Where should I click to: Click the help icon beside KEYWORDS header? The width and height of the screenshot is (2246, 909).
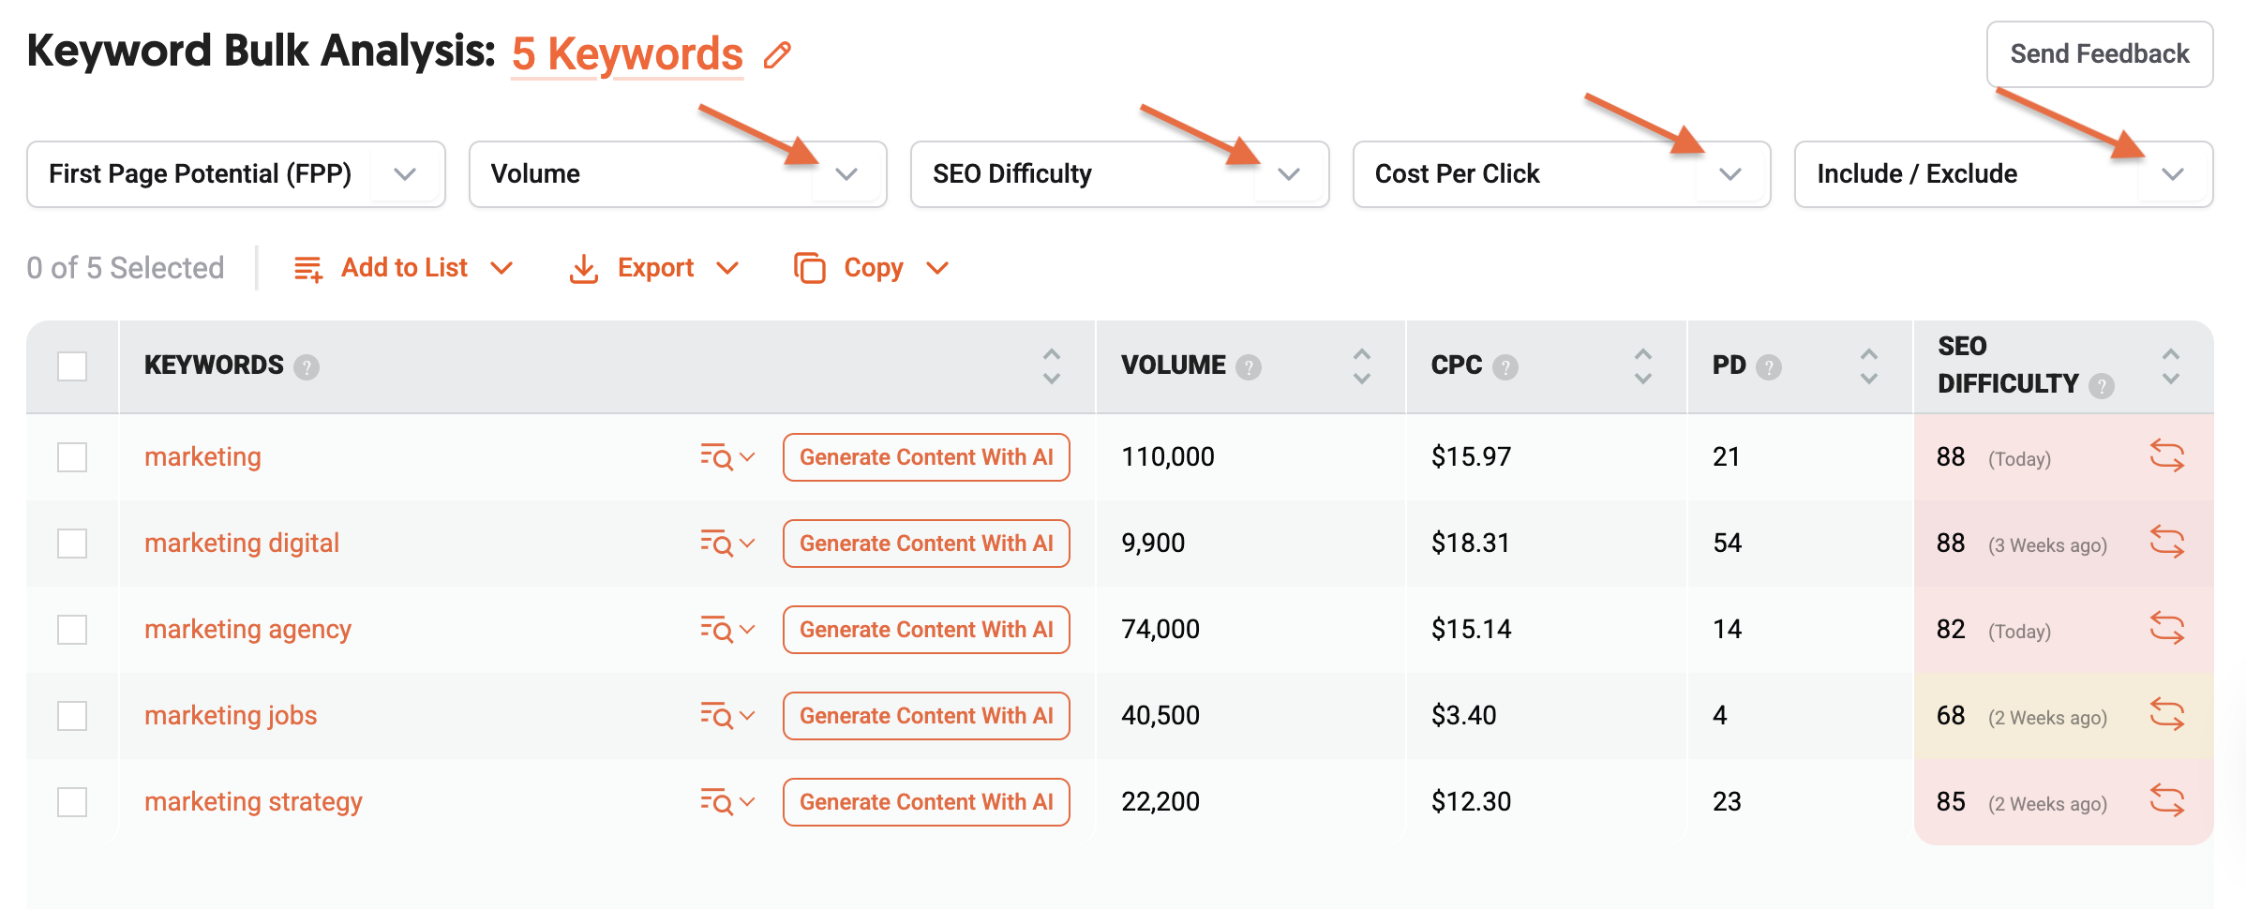click(x=307, y=366)
